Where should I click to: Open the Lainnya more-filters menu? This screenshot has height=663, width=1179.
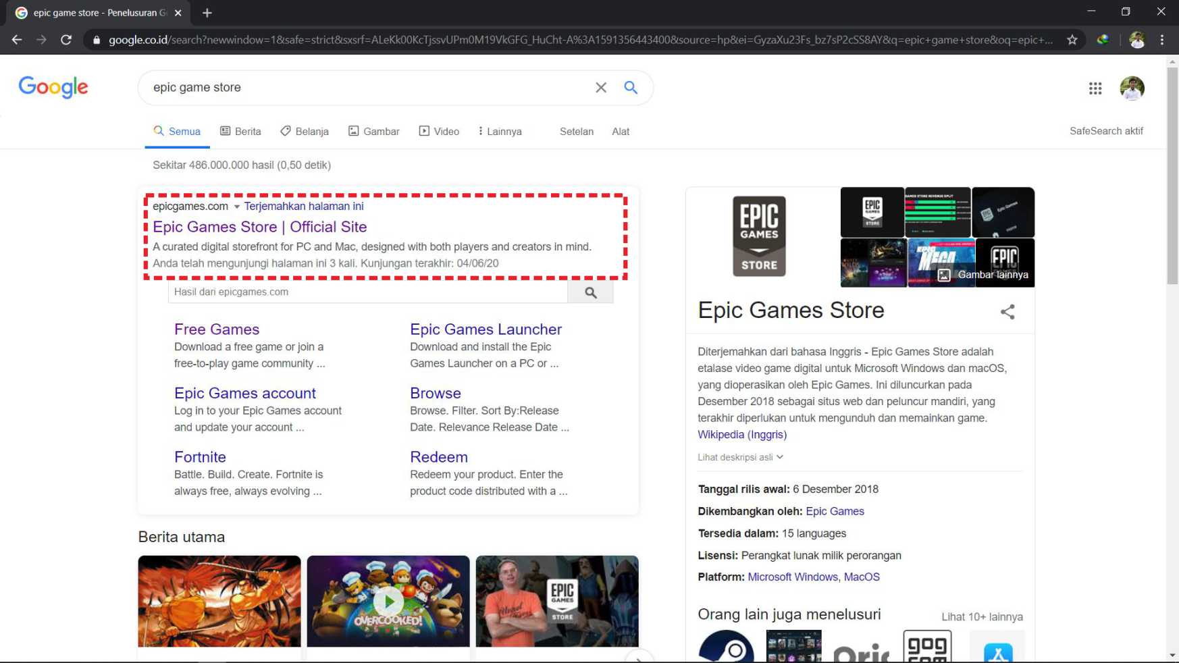click(x=500, y=132)
